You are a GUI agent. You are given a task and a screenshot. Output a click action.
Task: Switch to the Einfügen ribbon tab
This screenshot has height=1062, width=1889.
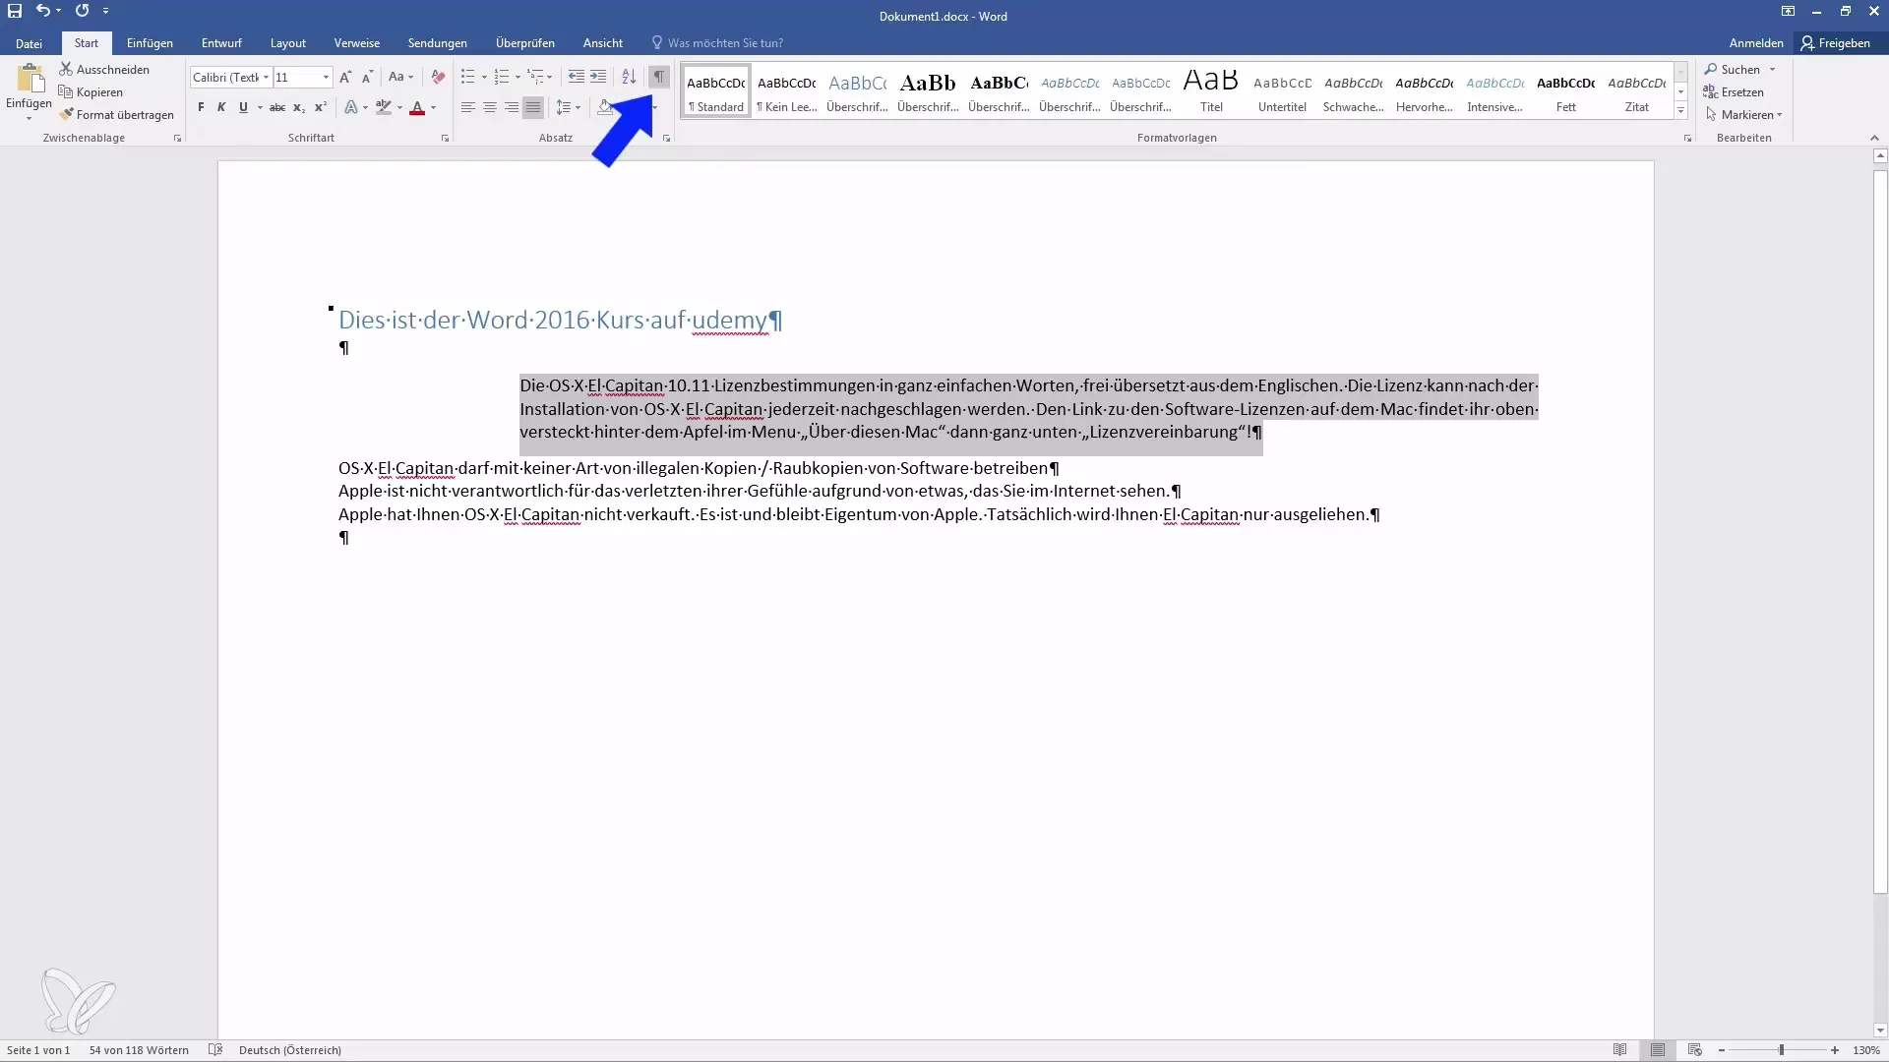[150, 43]
